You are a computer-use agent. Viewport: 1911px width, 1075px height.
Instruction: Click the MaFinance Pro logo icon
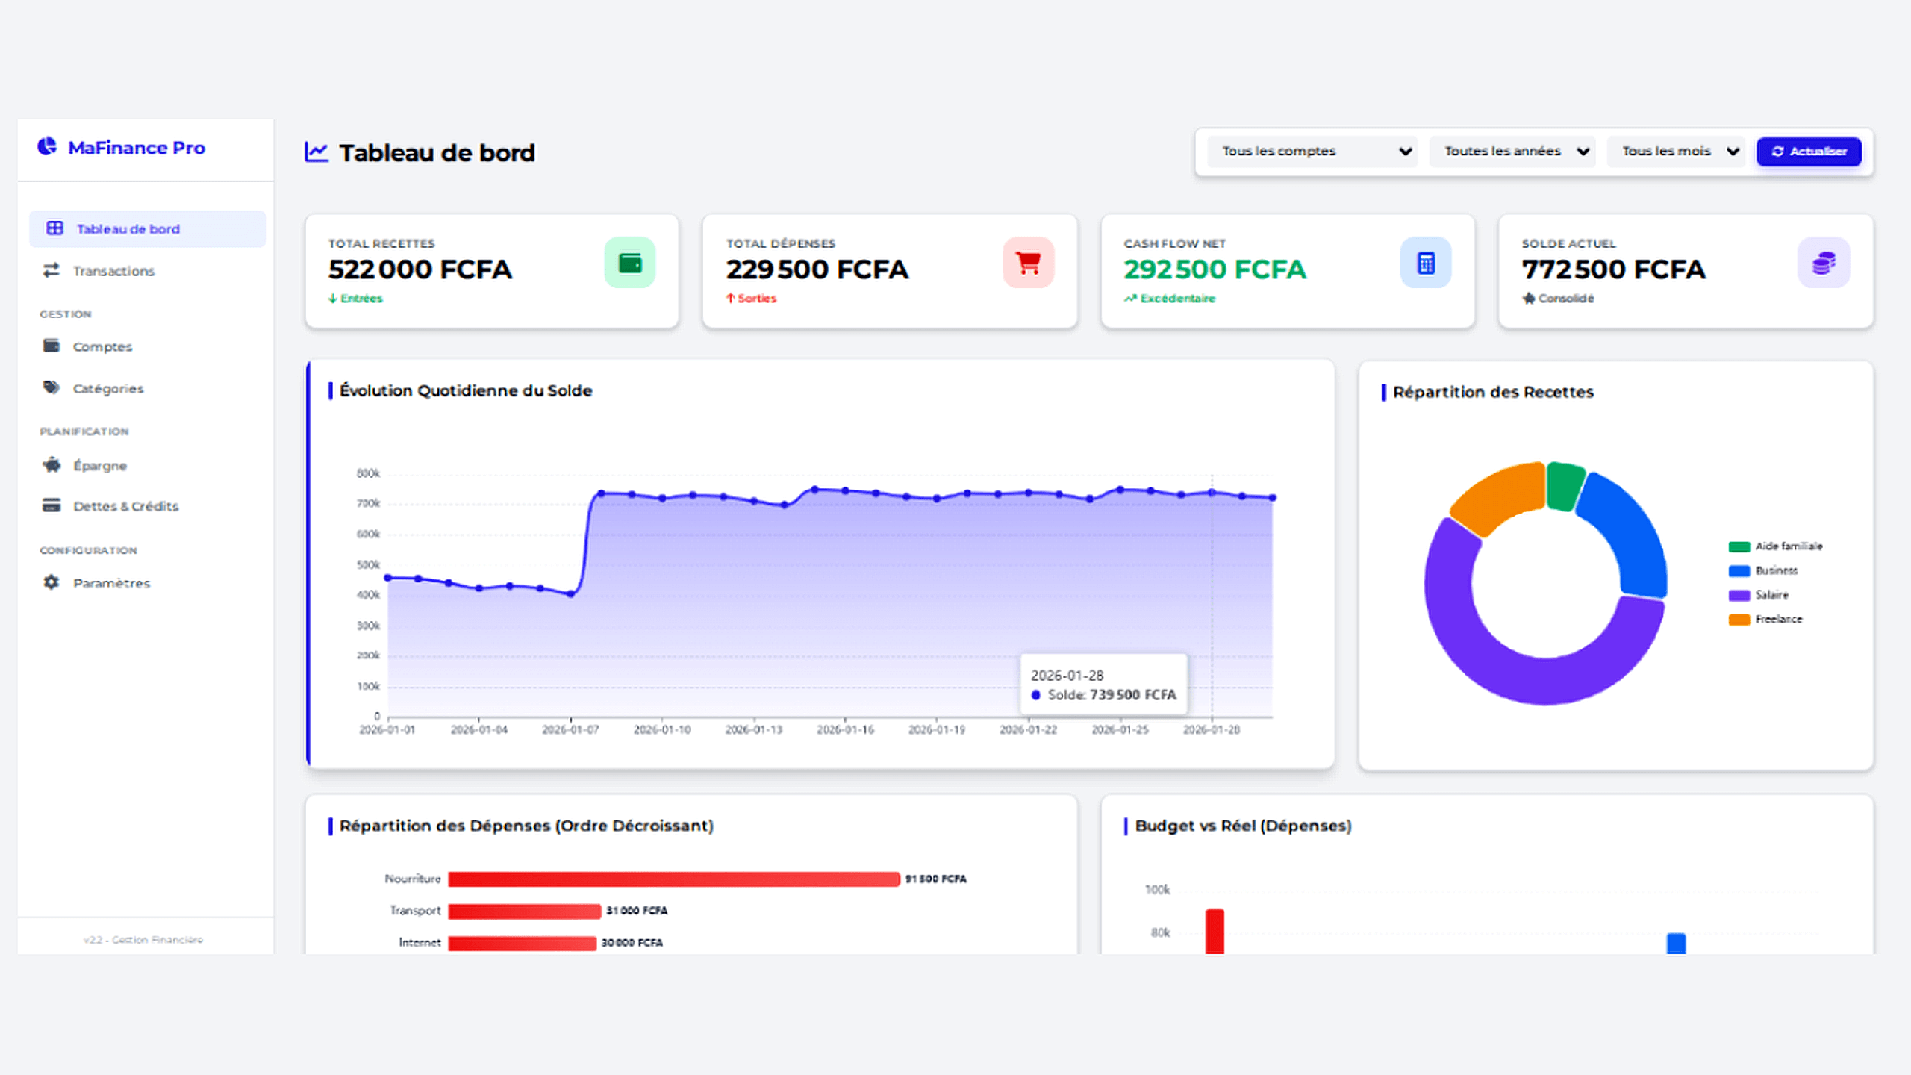point(46,146)
